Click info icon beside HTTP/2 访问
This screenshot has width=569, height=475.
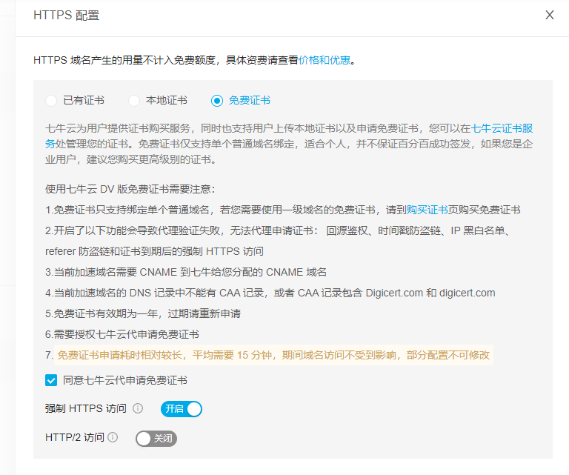(x=113, y=437)
